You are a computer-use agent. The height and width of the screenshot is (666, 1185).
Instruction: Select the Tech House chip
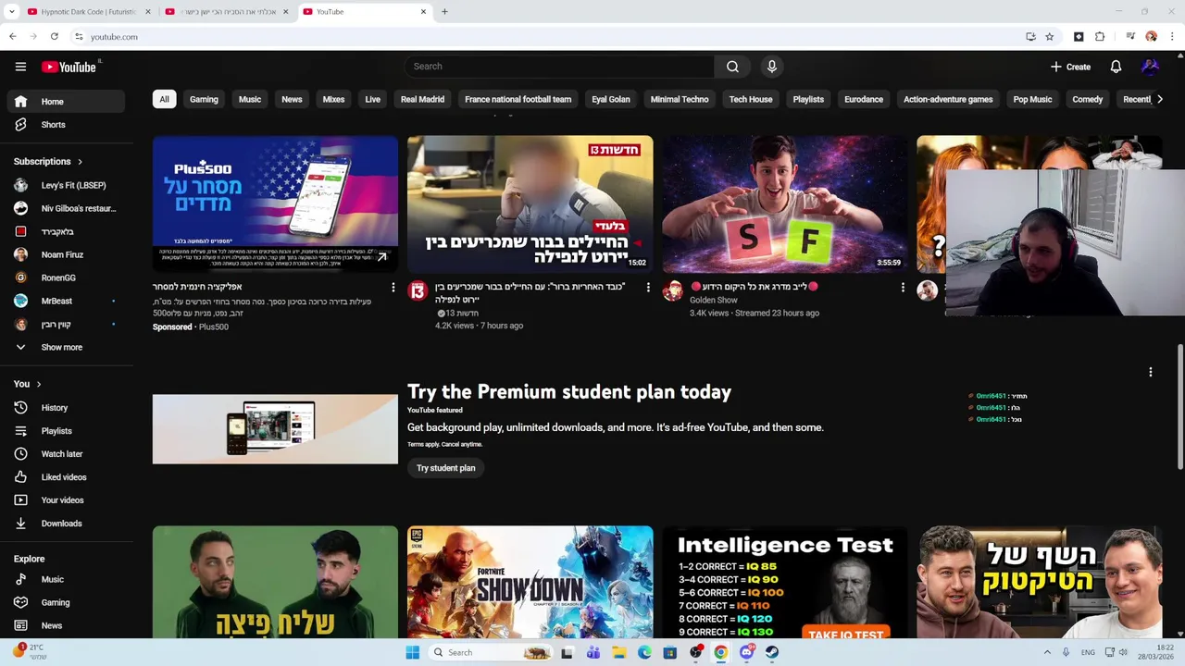point(751,99)
